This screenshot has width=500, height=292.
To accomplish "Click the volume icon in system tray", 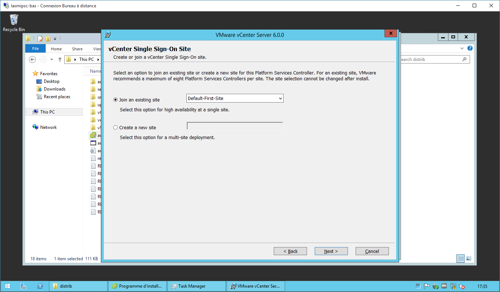I will click(x=462, y=286).
